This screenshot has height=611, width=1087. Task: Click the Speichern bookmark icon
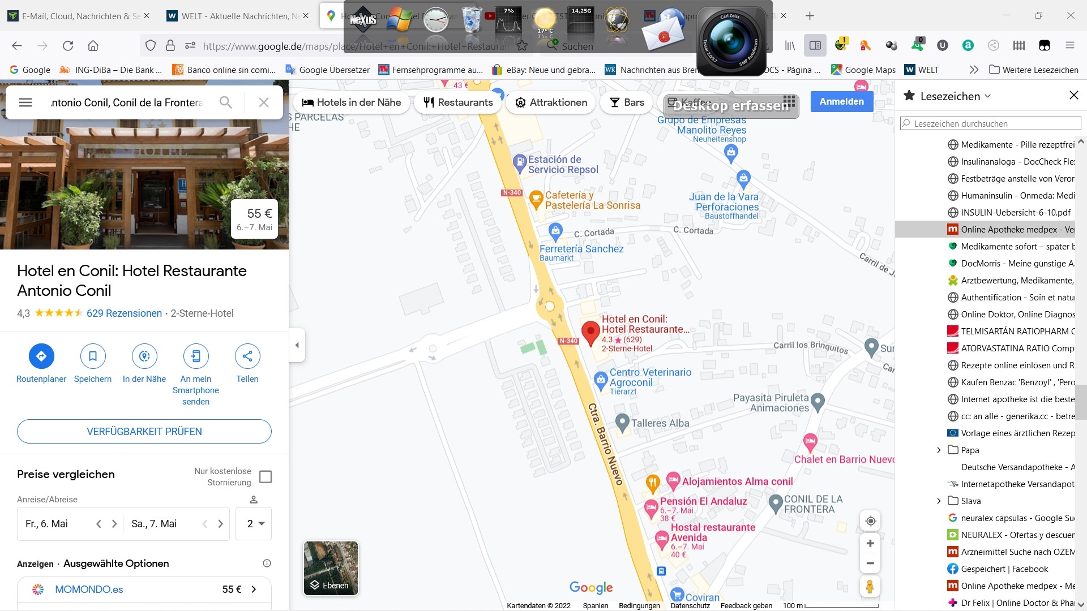tap(93, 356)
